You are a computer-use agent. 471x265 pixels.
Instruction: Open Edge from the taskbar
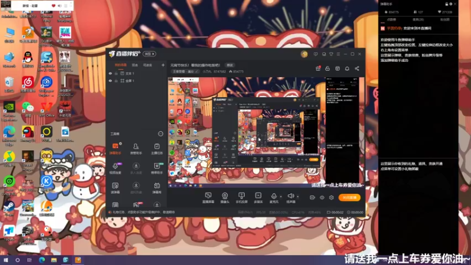42,260
